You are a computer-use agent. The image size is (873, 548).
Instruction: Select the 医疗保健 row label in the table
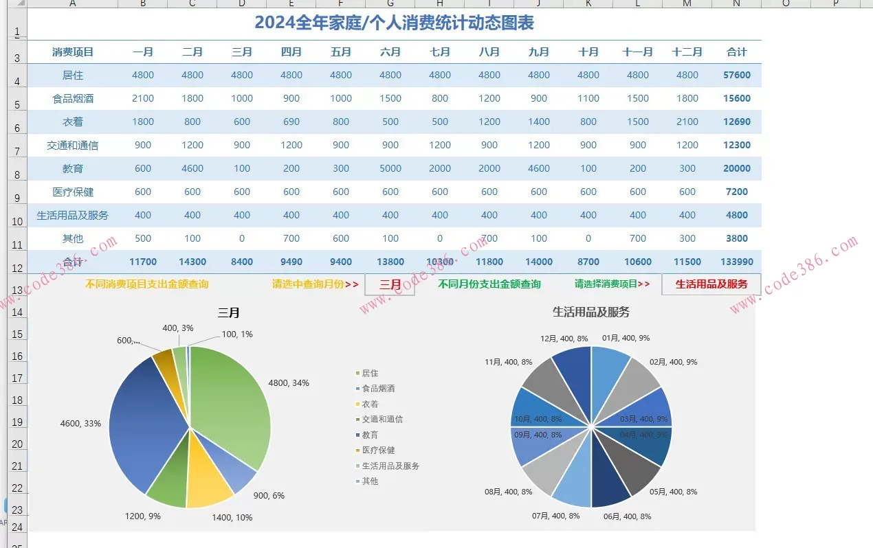tap(73, 192)
